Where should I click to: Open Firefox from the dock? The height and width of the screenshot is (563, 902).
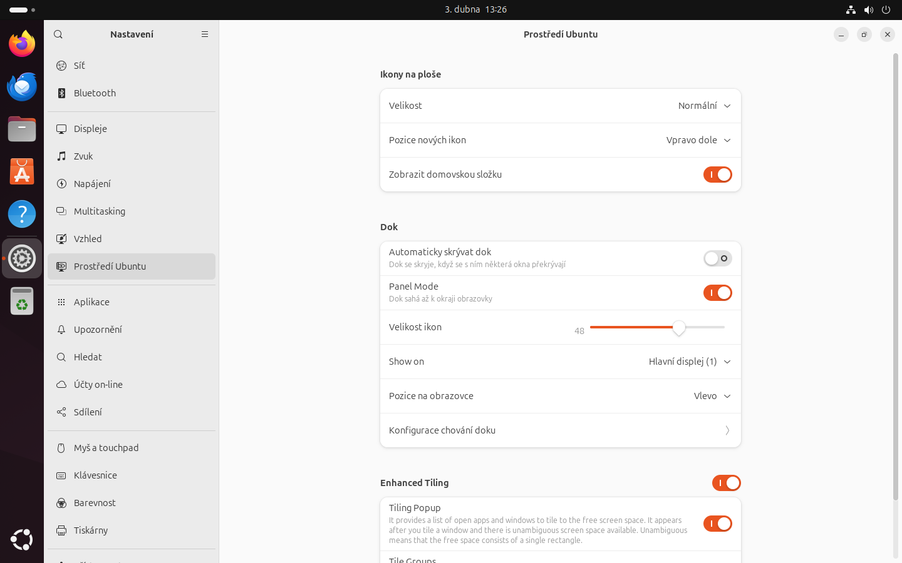(22, 44)
